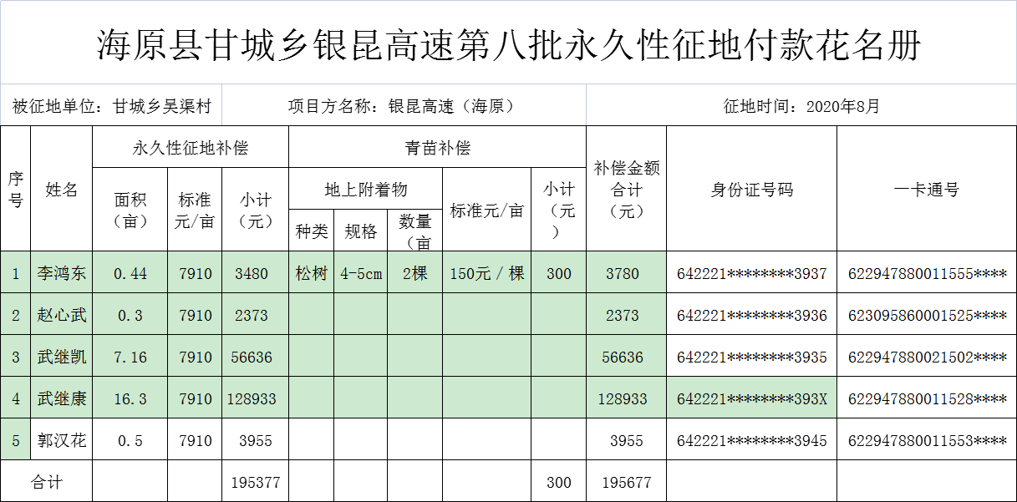Select the 合计 row label cell
Screen dimensions: 1017x502
point(47,482)
